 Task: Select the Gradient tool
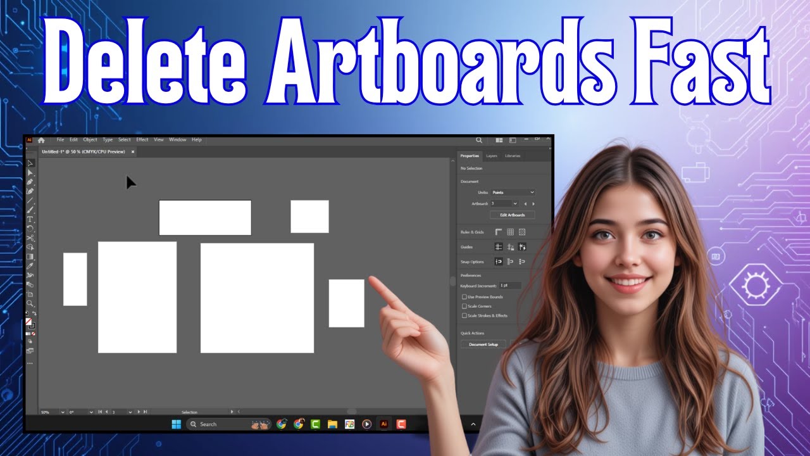30,256
